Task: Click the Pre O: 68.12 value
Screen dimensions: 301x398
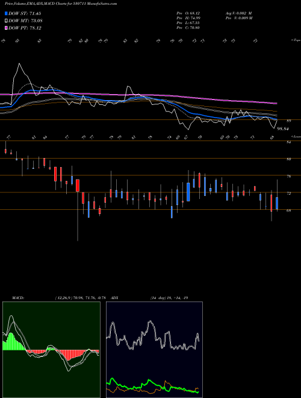Action: pos(188,13)
